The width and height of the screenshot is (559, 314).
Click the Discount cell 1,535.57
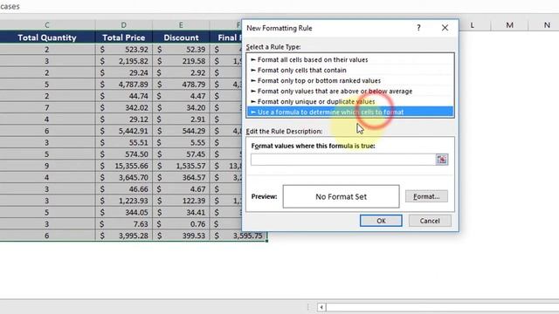[181, 166]
